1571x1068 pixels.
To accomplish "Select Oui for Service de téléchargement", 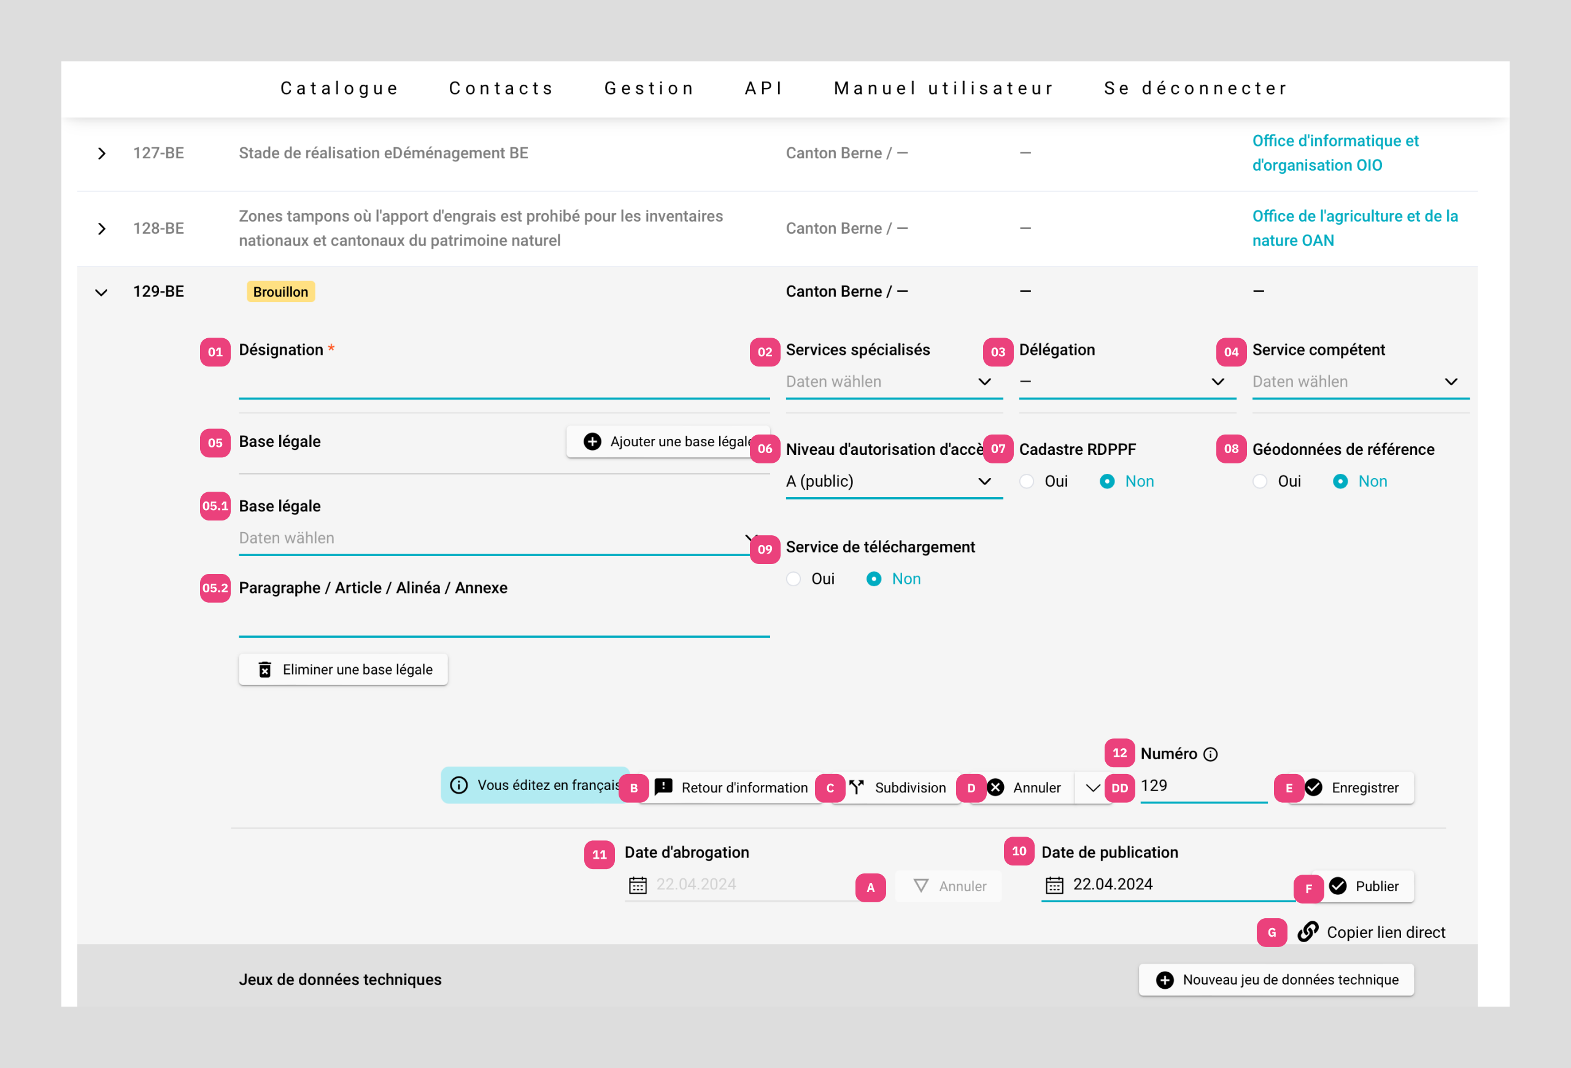I will point(793,579).
